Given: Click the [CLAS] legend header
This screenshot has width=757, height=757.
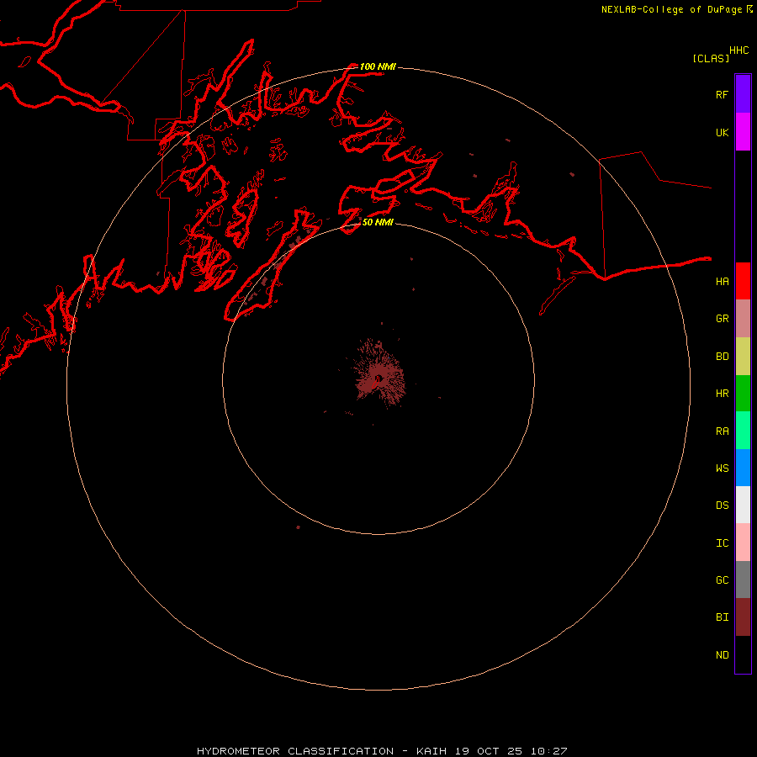Looking at the screenshot, I should pyautogui.click(x=711, y=58).
